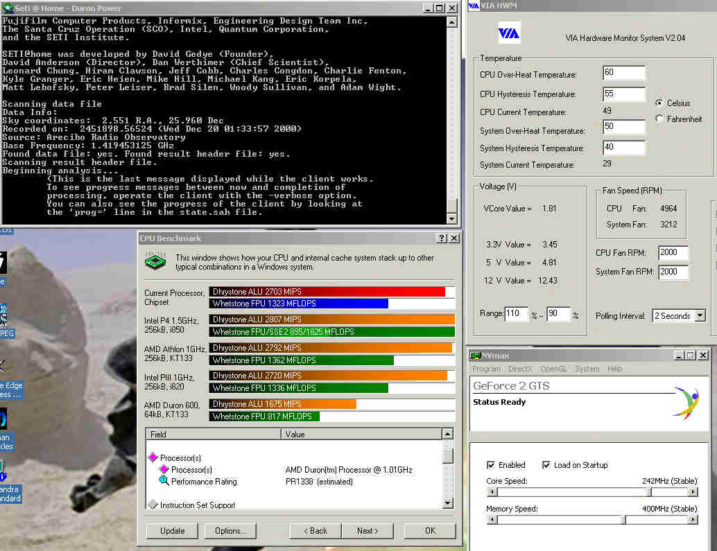Click the "PR1338 (estimated)" value text
The image size is (717, 551).
(x=319, y=482)
